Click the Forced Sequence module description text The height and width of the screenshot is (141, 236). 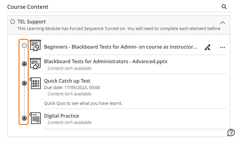click(119, 29)
